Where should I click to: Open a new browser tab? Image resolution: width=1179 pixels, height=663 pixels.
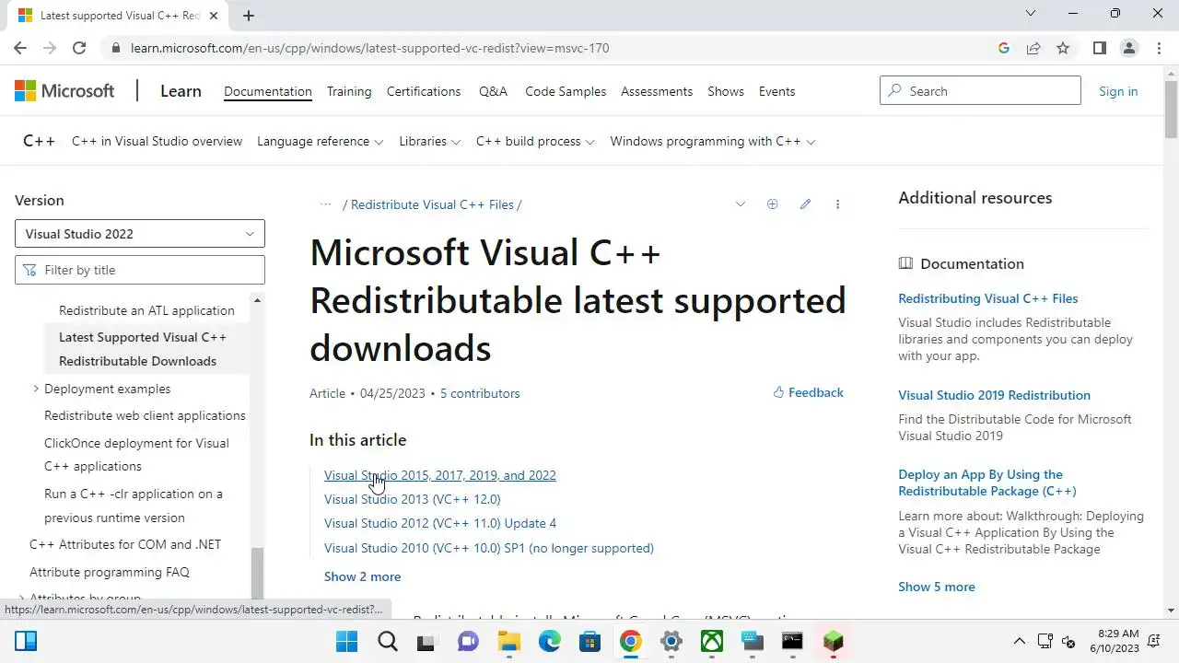pos(249,15)
